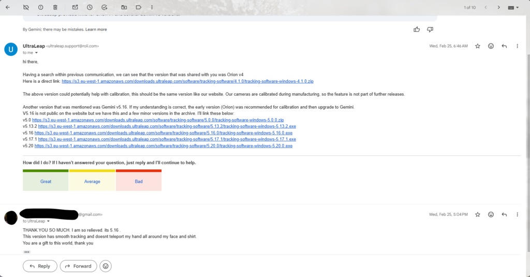Viewport: 530px width, 277px height.
Task: Open more options for UltraLeap message
Action: coord(517,46)
